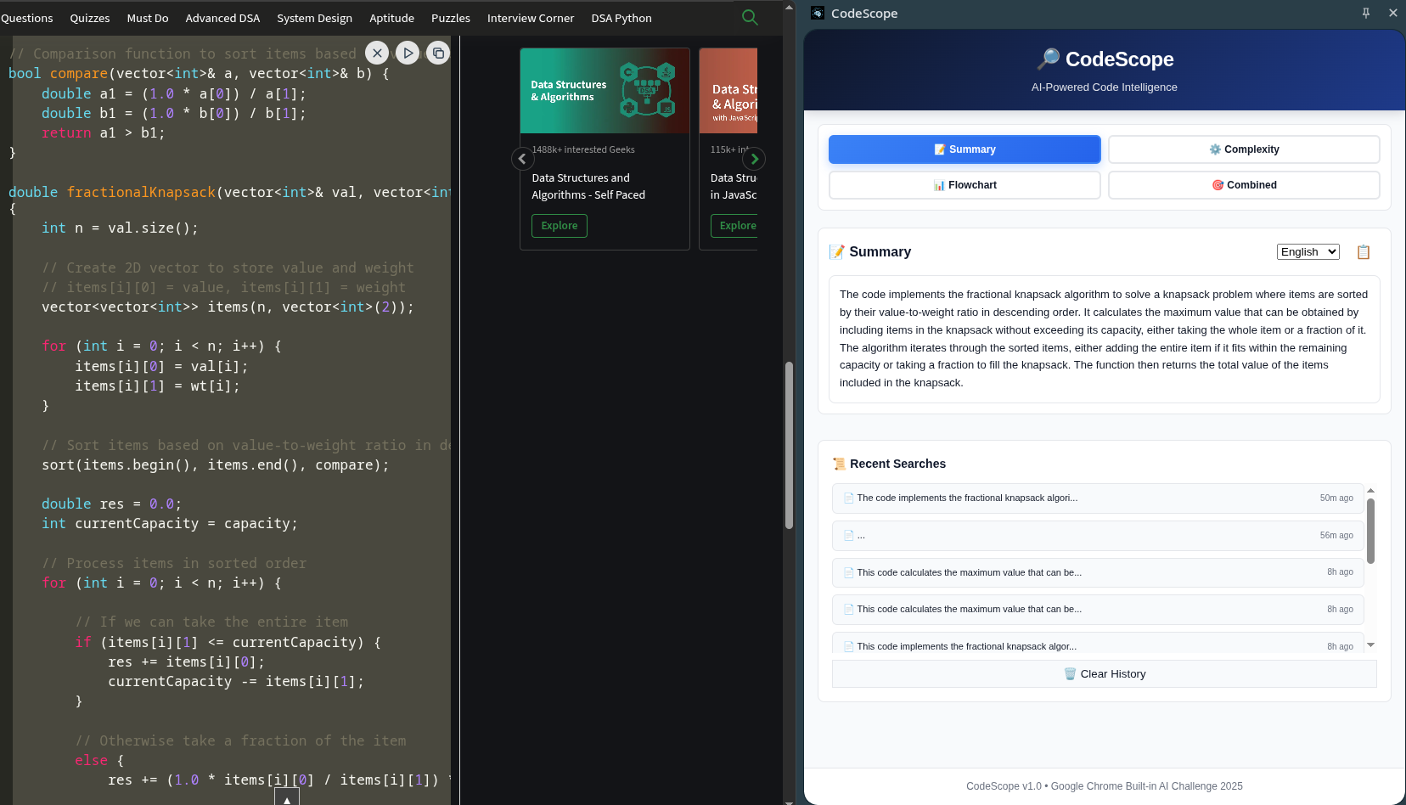Viewport: 1406px width, 805px height.
Task: Open DSA Python in navbar
Action: (x=621, y=18)
